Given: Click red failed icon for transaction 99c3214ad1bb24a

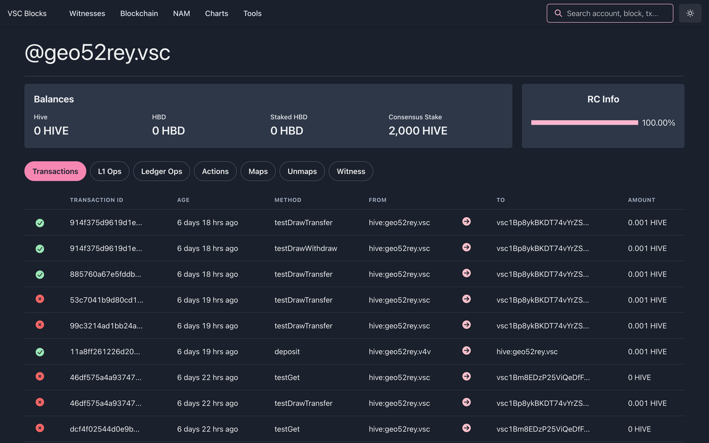Looking at the screenshot, I should [x=40, y=325].
